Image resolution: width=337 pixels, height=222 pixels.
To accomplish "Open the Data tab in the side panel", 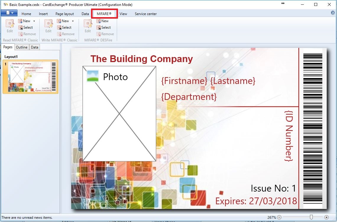I will pos(34,47).
